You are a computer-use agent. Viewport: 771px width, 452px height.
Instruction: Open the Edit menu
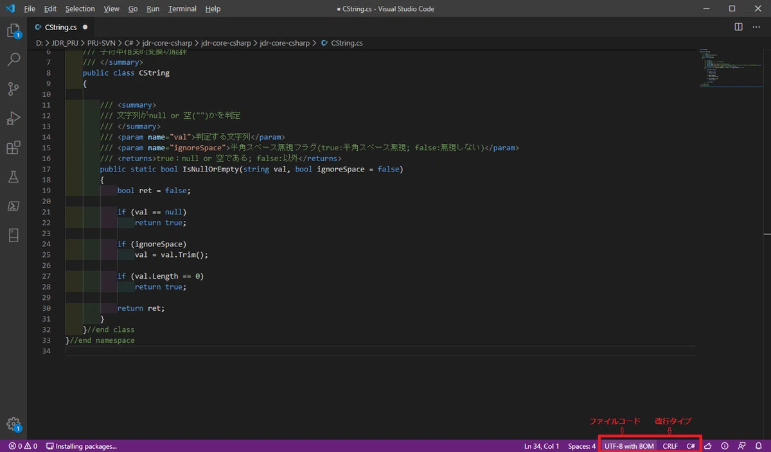tap(51, 8)
